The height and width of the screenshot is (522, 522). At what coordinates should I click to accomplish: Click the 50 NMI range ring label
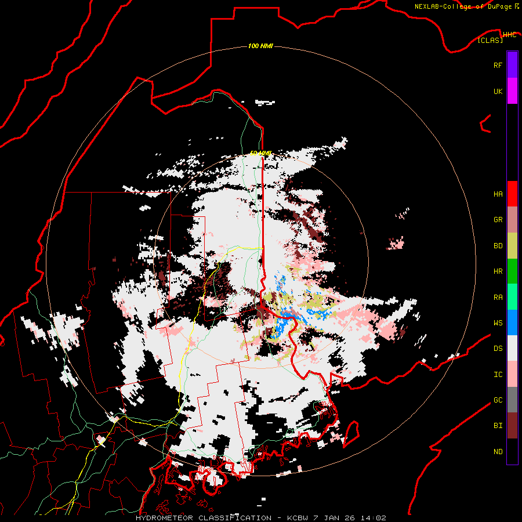click(260, 153)
